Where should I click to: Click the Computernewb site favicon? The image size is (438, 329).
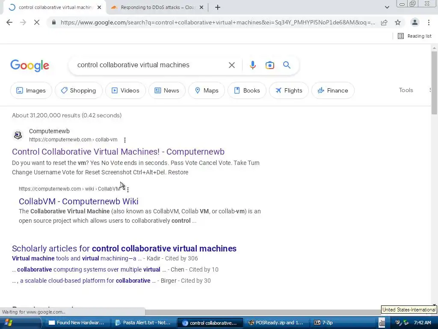coord(18,135)
